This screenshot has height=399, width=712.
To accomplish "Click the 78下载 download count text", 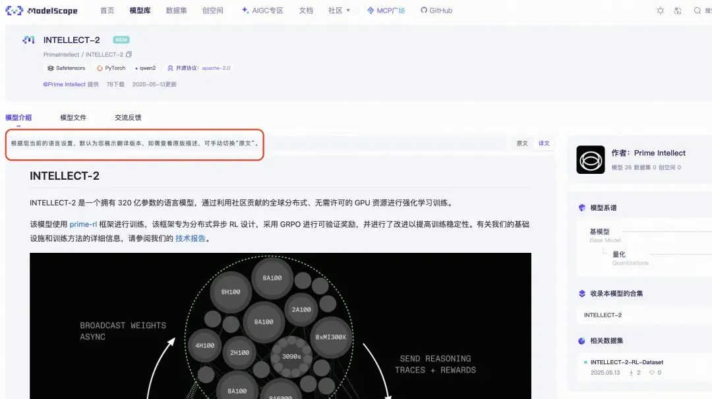I will [x=115, y=84].
